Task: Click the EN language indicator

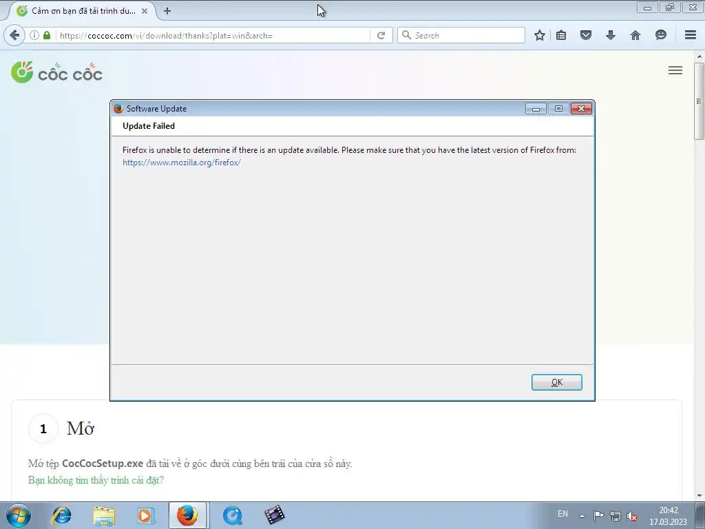Action: pos(562,514)
